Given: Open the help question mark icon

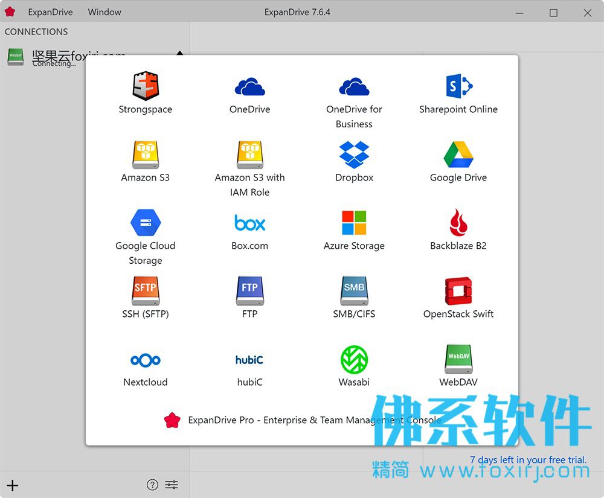Looking at the screenshot, I should 153,485.
